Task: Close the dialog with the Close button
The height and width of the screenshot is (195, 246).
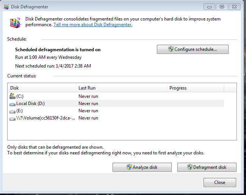Action: pos(219,182)
